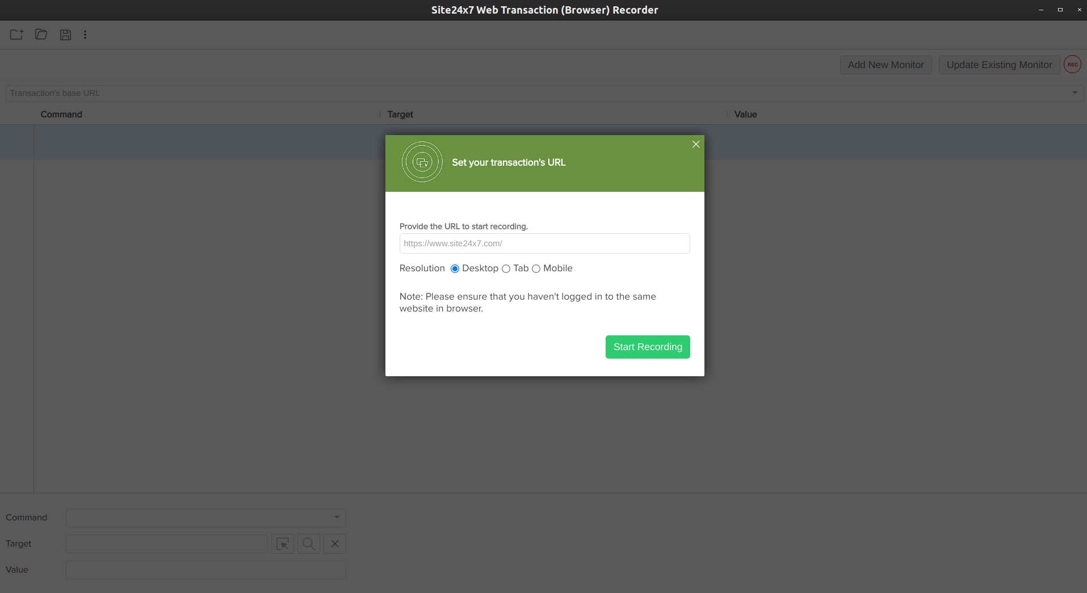Click the target element selector icon
Image resolution: width=1087 pixels, height=593 pixels.
pos(283,544)
